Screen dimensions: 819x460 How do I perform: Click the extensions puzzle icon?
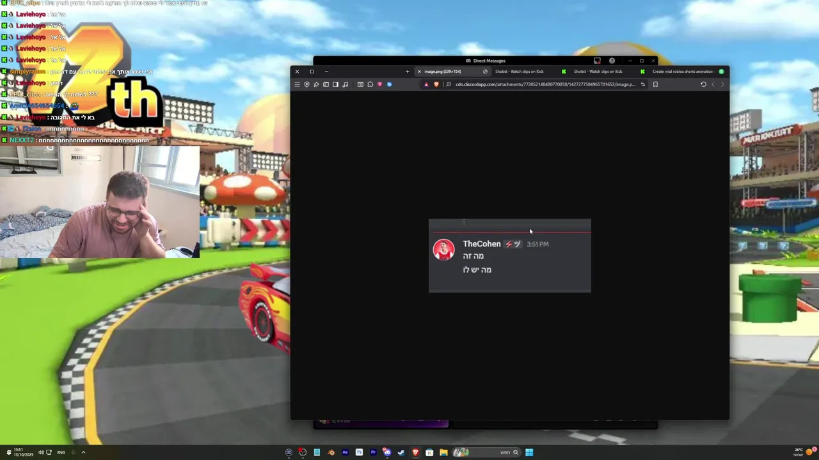tap(370, 84)
